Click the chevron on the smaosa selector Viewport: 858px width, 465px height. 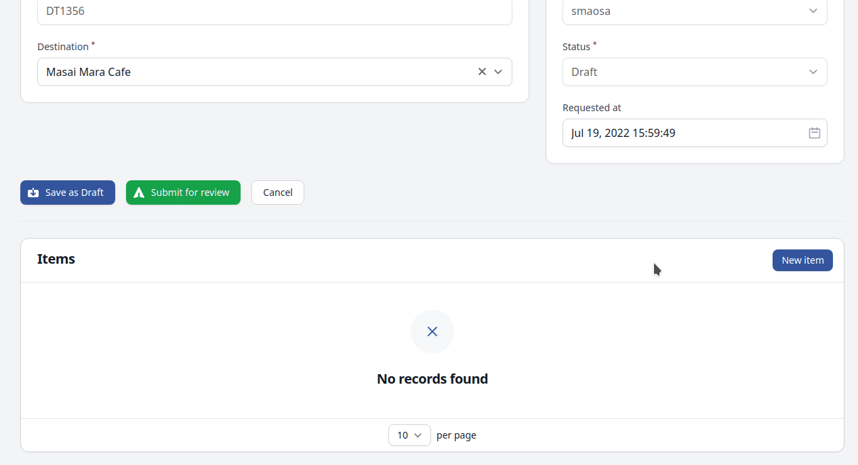pos(813,11)
